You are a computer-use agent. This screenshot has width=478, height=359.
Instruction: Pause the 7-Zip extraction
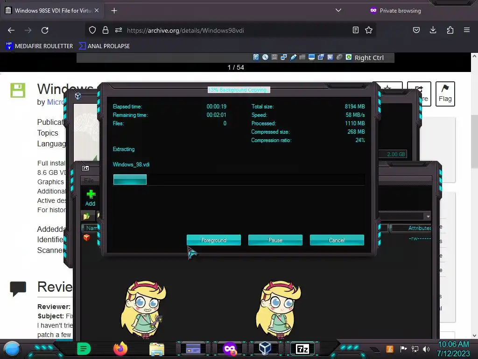pos(275,240)
